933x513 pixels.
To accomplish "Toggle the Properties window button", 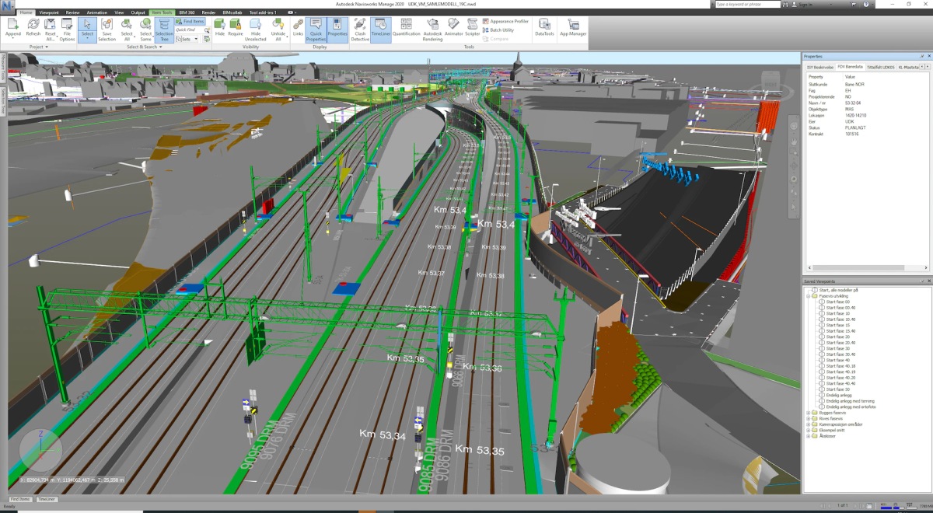I will coord(337,29).
